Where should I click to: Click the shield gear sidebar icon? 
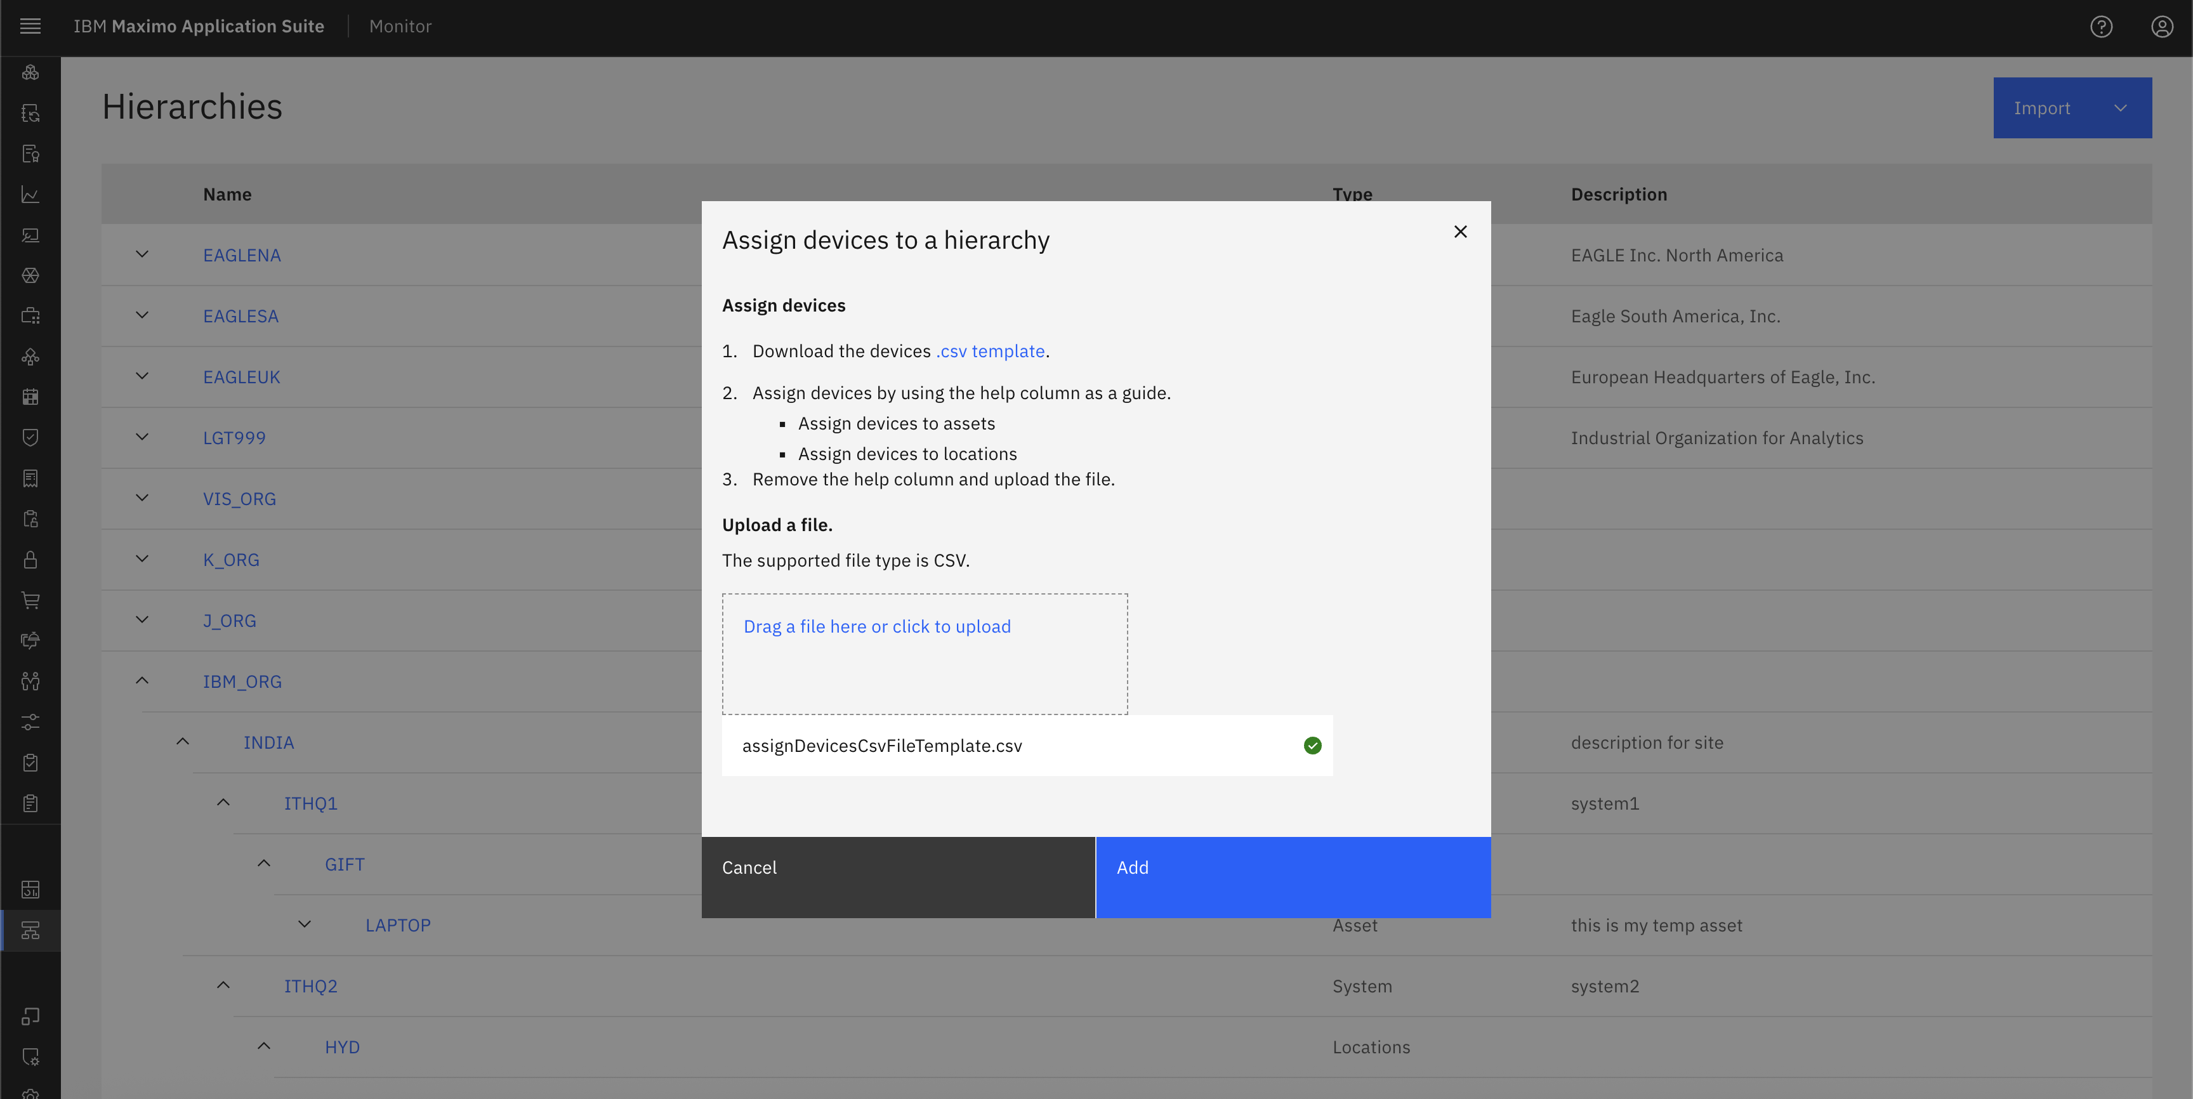tap(30, 1056)
